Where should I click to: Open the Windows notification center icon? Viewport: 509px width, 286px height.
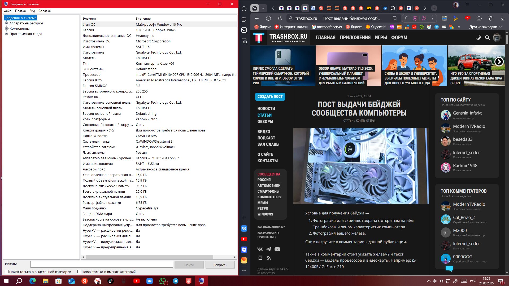(x=501, y=281)
